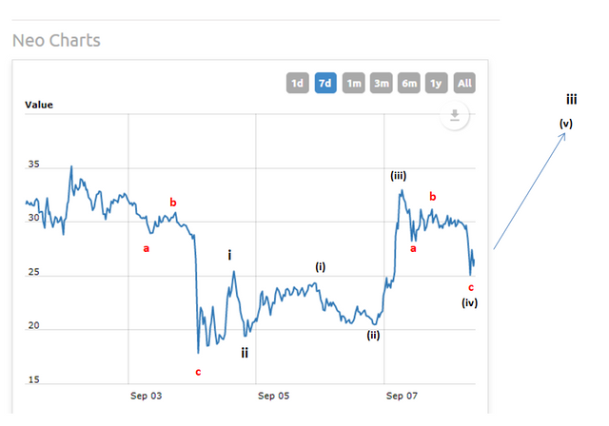Set the chart range to 6m
This screenshot has width=609, height=426.
point(409,83)
